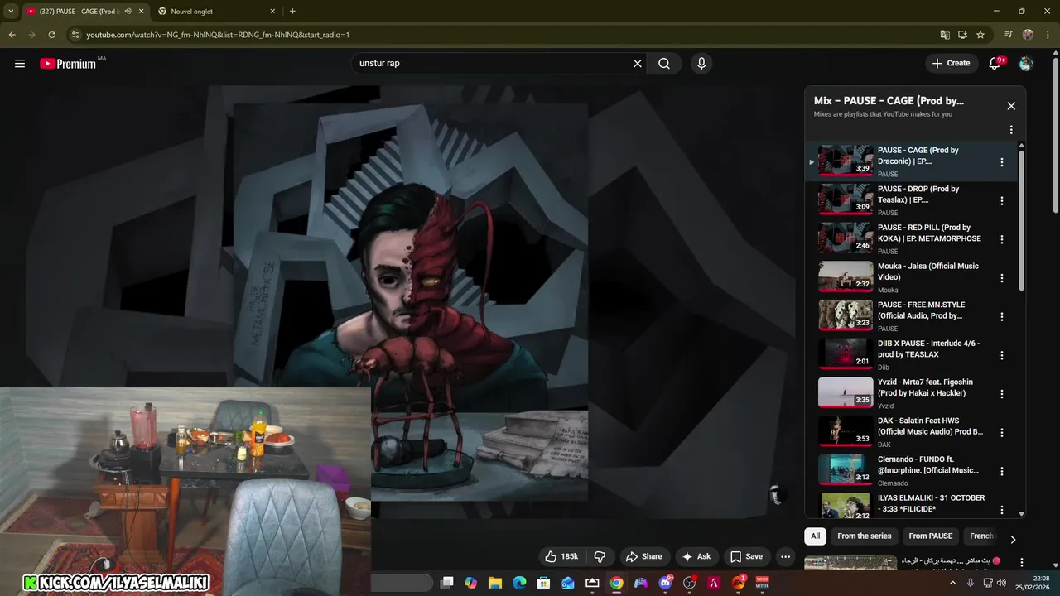
Task: View site information in address bar
Action: coord(75,35)
